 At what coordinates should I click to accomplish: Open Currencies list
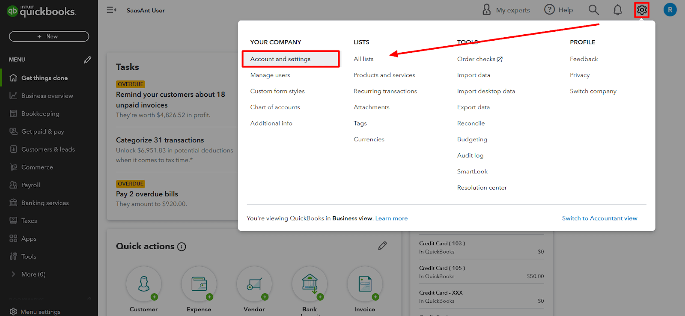(x=369, y=139)
